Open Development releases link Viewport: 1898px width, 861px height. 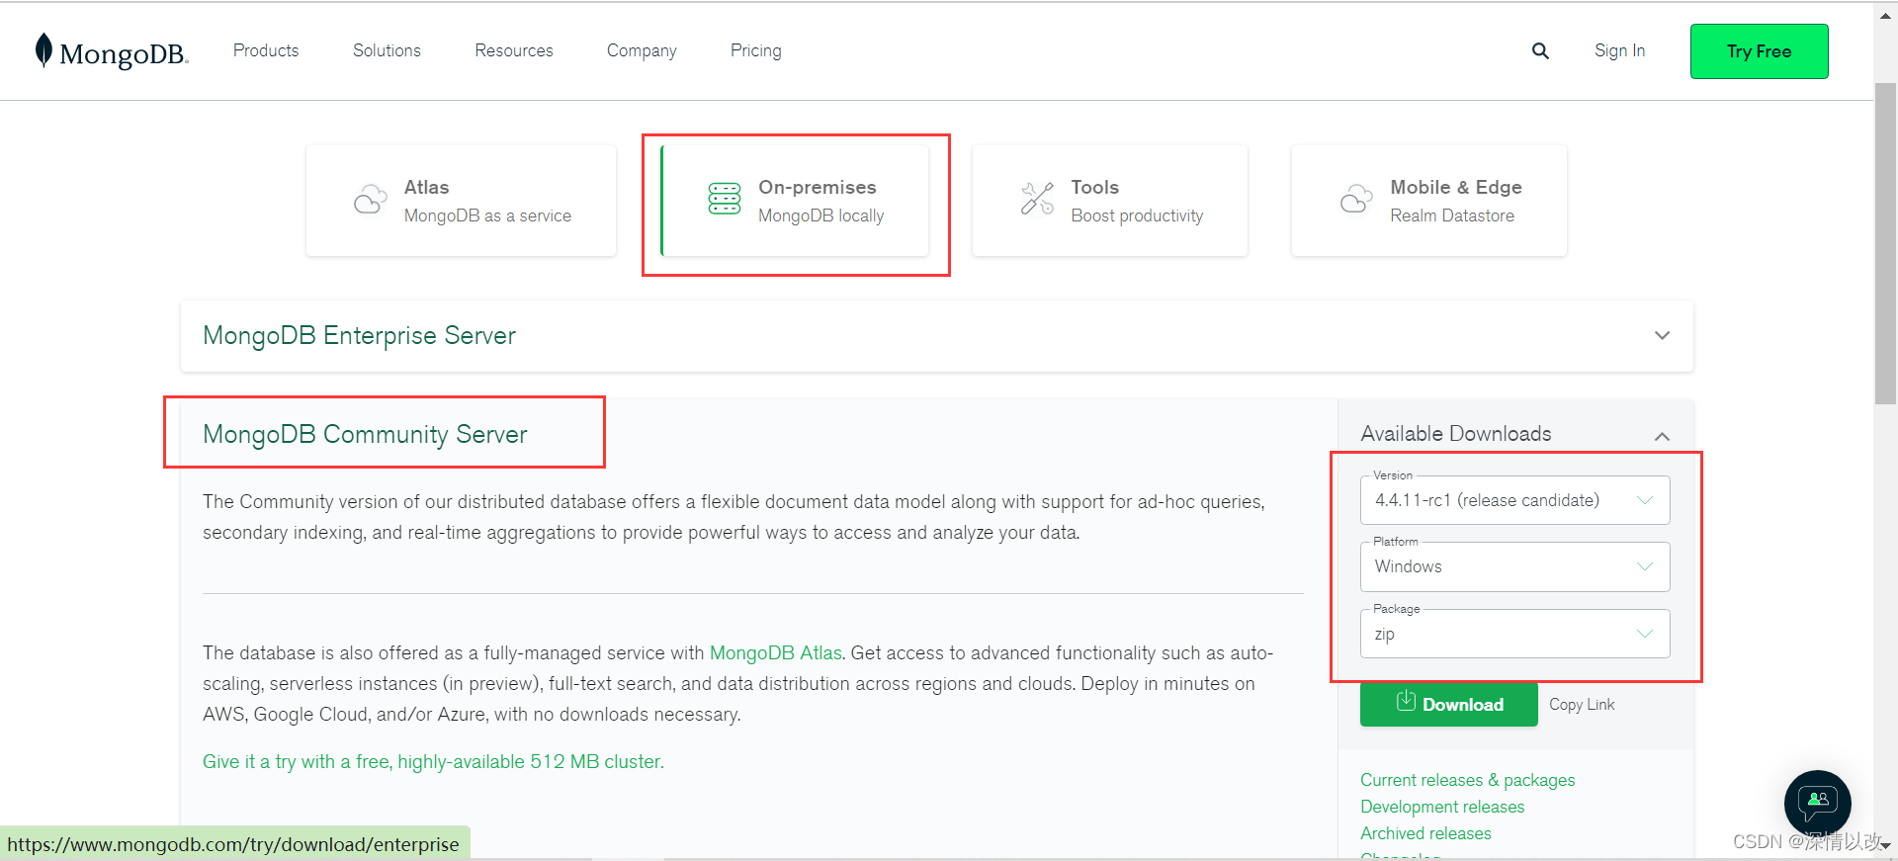point(1442,807)
